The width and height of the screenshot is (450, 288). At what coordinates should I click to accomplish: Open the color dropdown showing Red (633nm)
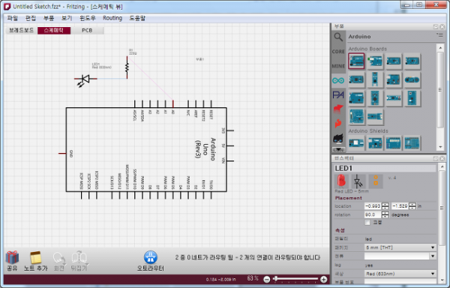coord(400,274)
